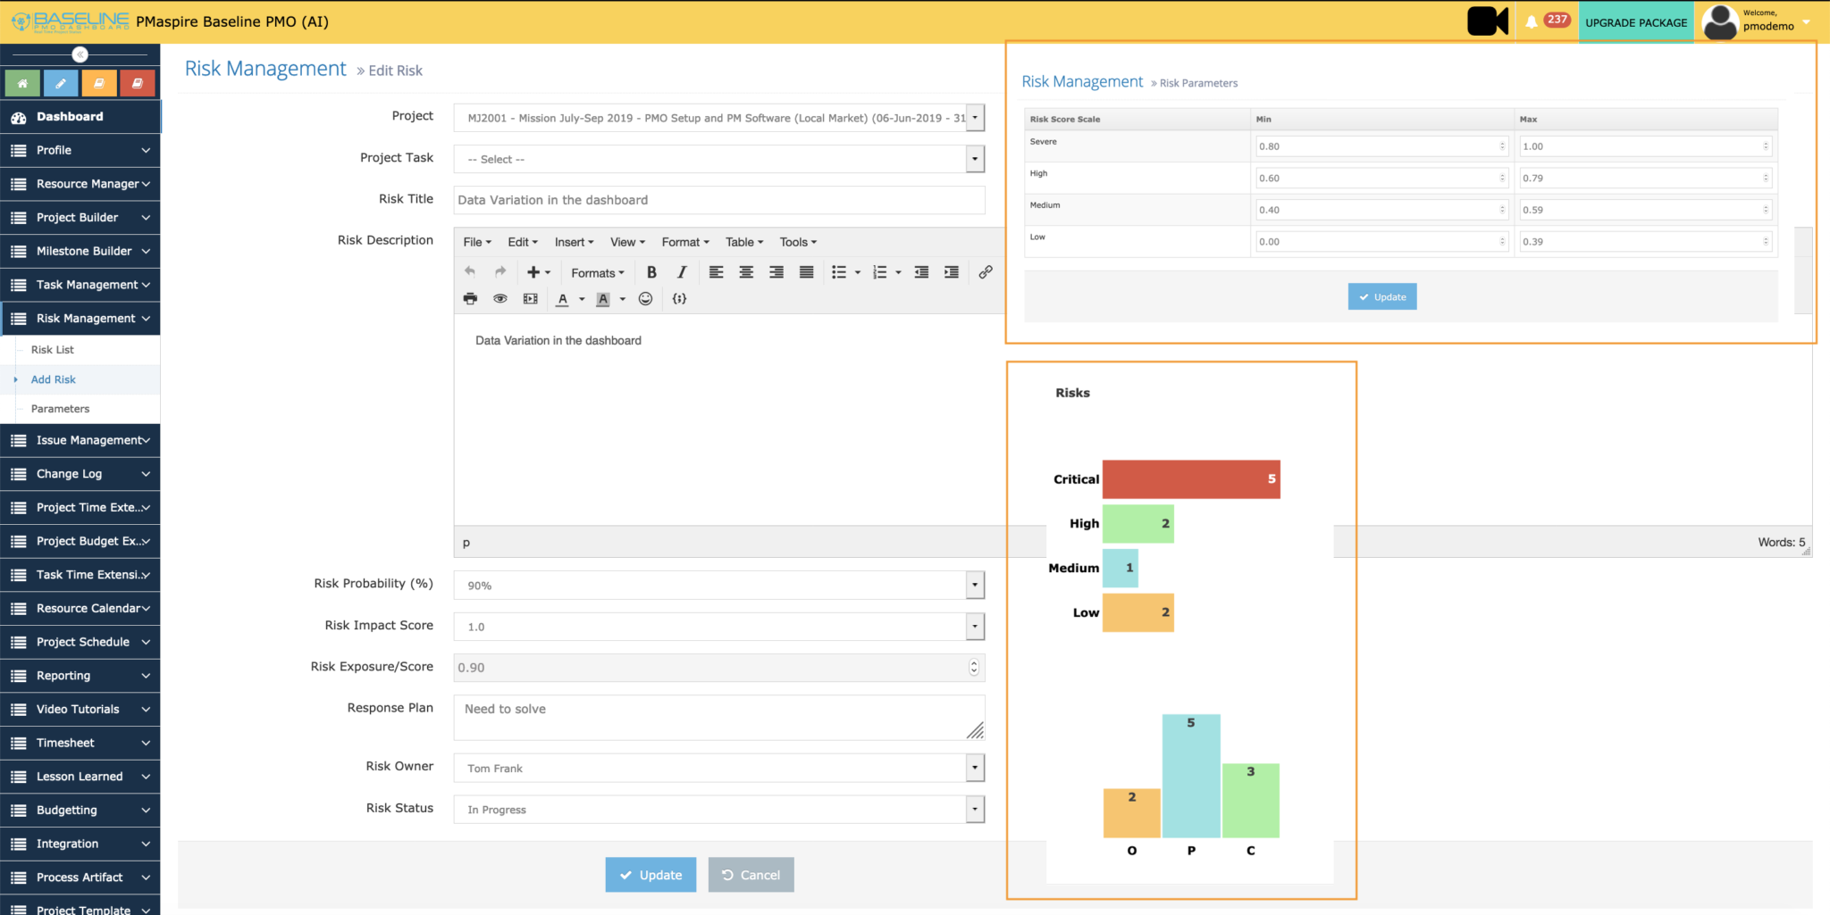1830x915 pixels.
Task: Click the insert link icon in editor
Action: tap(985, 272)
